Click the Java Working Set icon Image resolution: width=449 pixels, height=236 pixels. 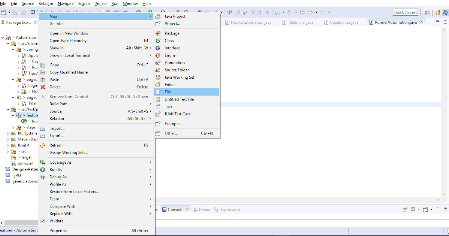(x=158, y=77)
